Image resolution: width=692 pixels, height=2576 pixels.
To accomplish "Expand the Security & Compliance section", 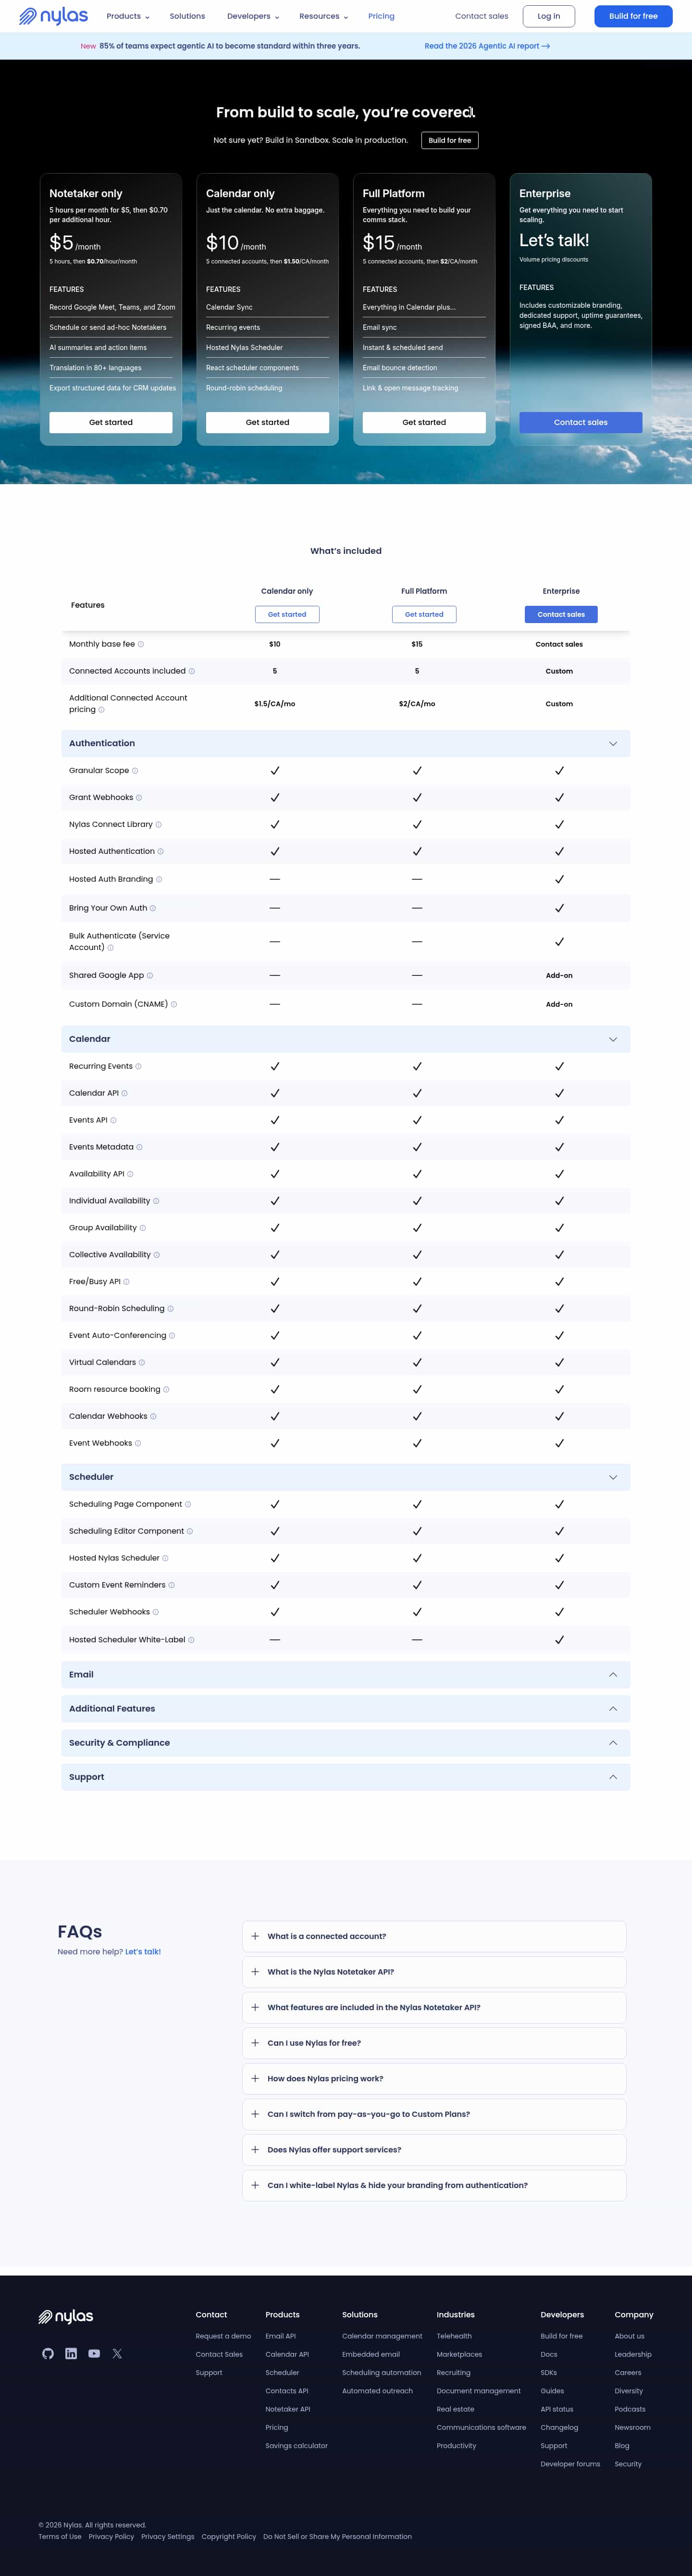I will point(613,1743).
